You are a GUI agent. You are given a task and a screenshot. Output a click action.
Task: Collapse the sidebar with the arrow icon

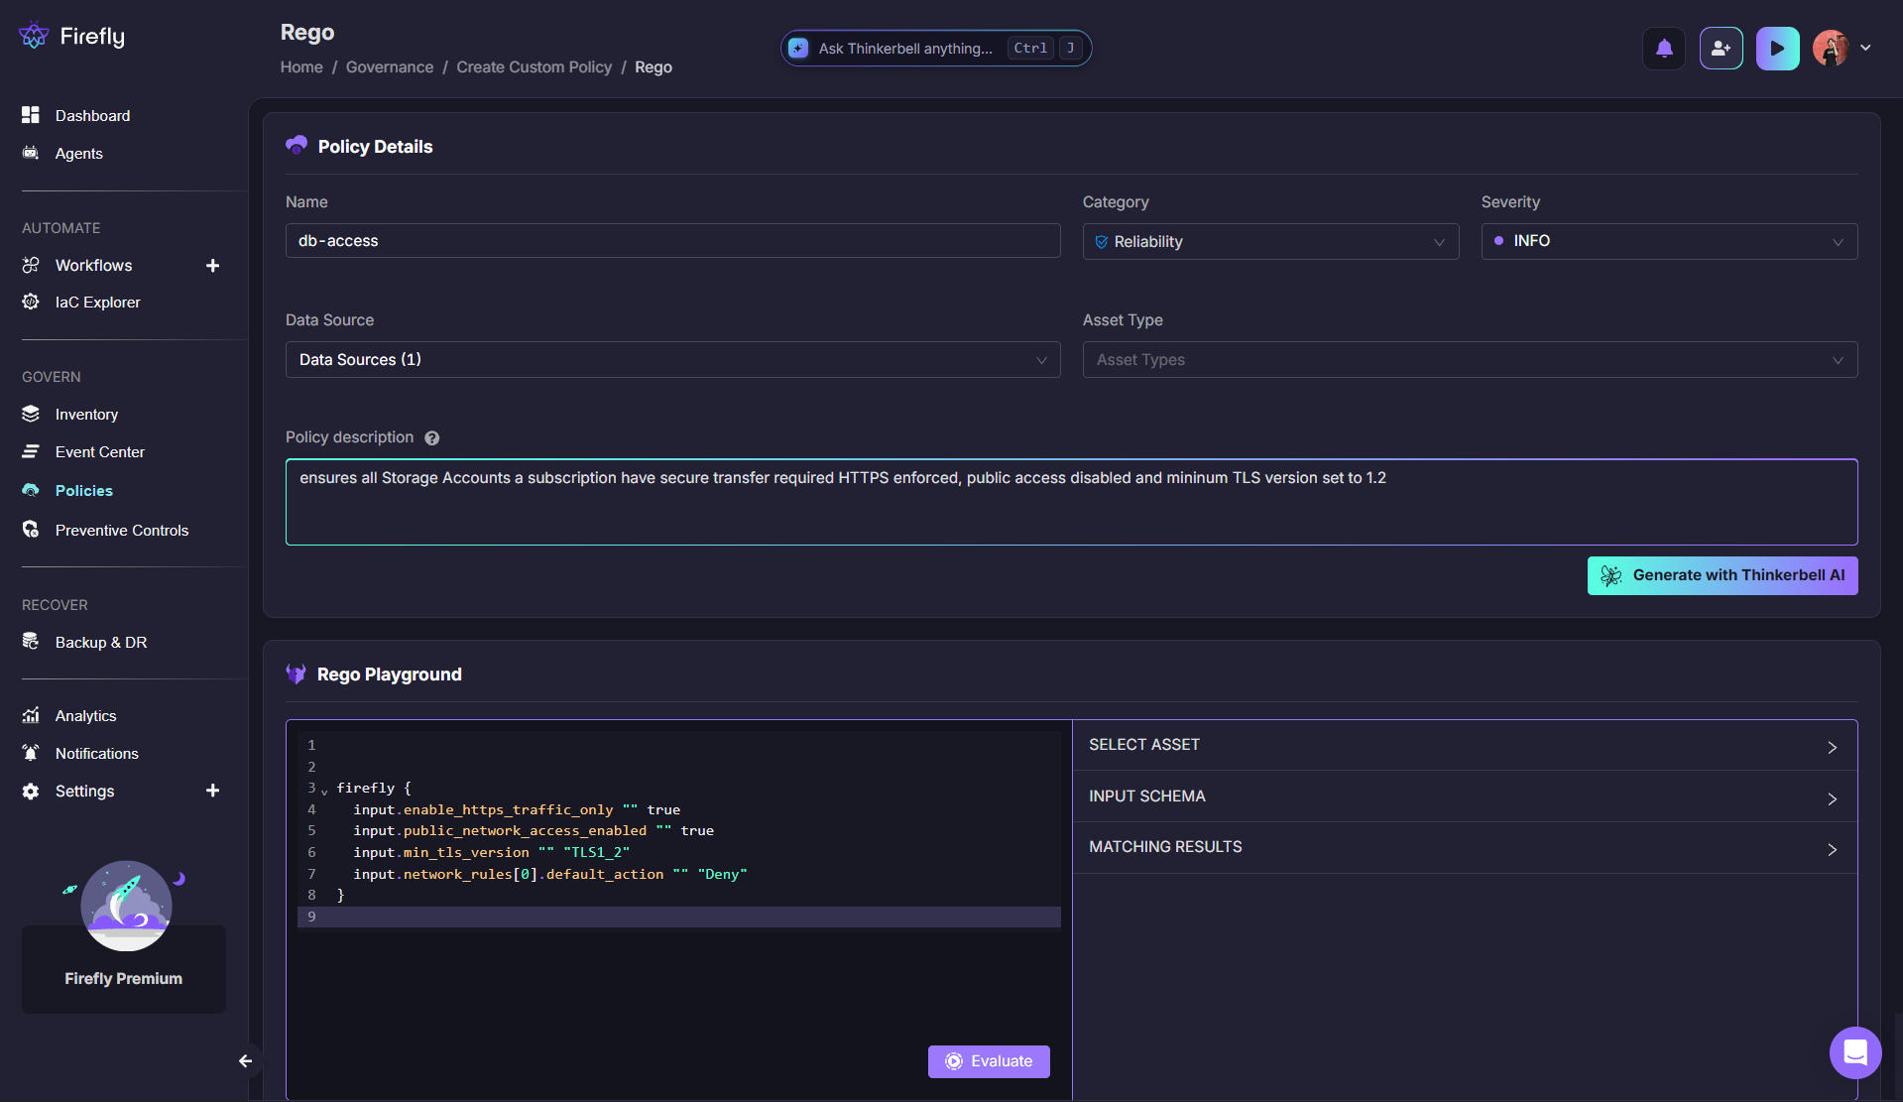coord(246,1061)
